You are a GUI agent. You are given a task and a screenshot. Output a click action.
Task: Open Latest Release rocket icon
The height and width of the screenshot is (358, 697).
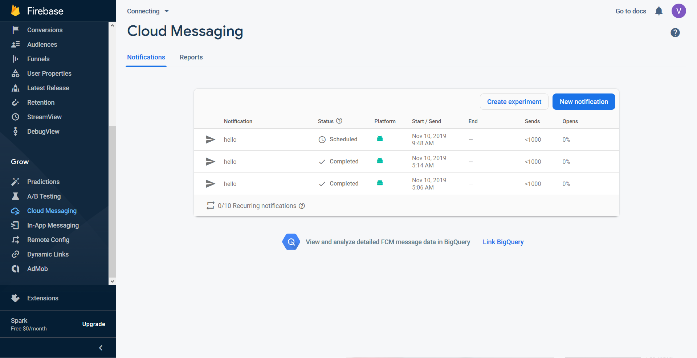(15, 88)
